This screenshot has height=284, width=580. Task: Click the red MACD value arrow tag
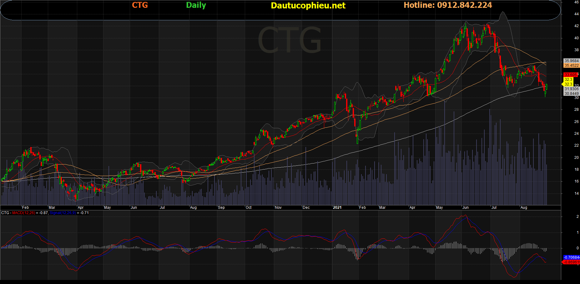571,262
